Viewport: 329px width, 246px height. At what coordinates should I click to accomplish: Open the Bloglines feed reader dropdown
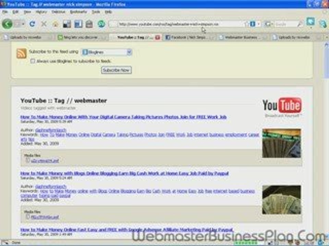107,52
